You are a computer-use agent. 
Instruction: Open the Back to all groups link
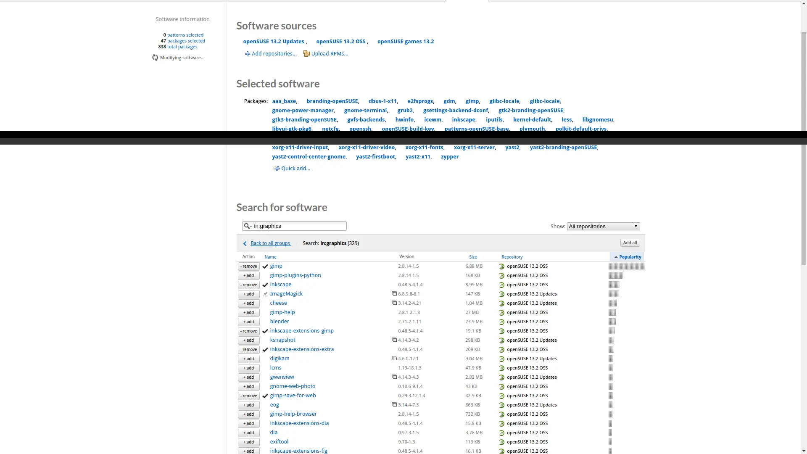[x=270, y=243]
